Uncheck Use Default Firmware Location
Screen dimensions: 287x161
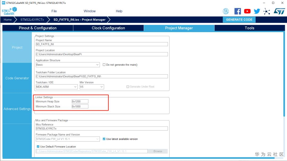[38, 147]
